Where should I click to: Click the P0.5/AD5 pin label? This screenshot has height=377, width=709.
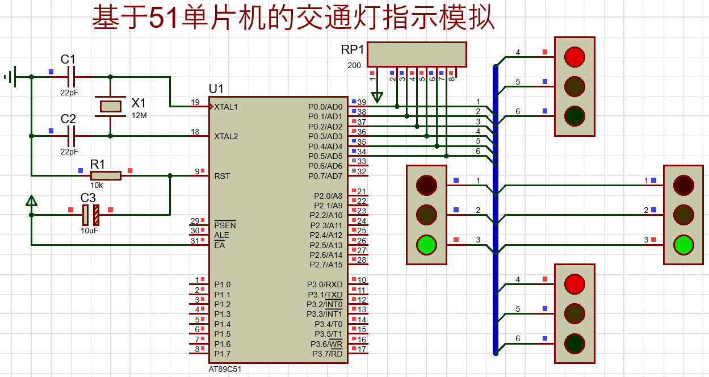point(325,156)
